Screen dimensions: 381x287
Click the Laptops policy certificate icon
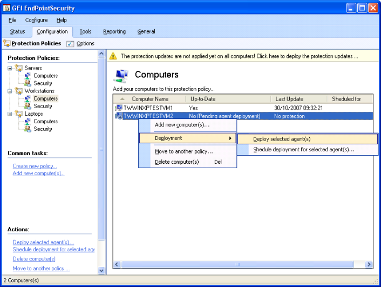(x=19, y=114)
